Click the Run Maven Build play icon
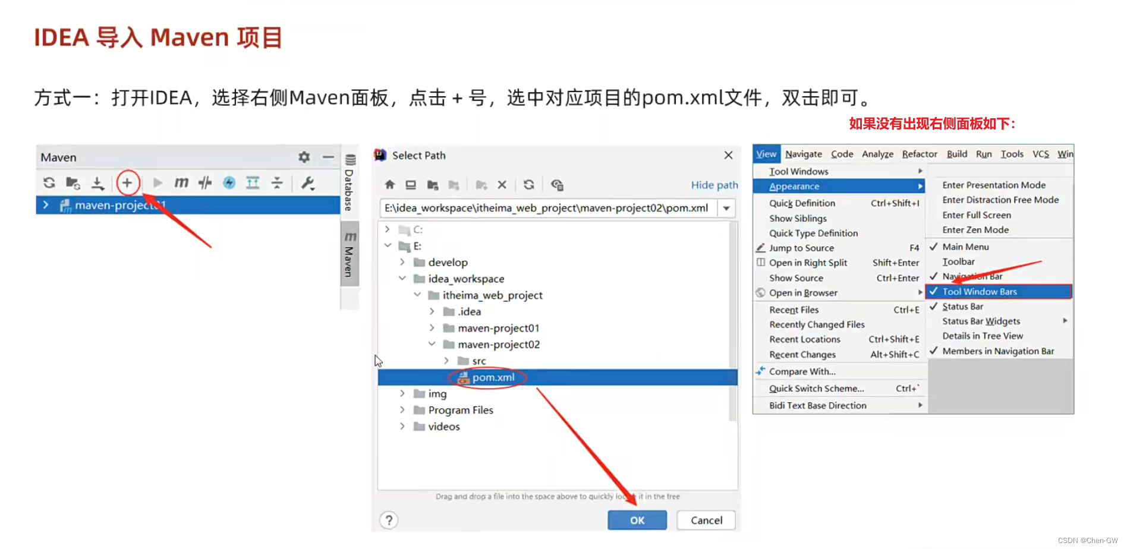Viewport: 1127px width, 549px height. [158, 183]
